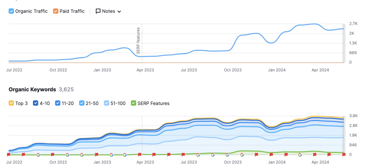This screenshot has width=375, height=168.
Task: Open the Google icon right after Jul 2023
Action: (198, 155)
